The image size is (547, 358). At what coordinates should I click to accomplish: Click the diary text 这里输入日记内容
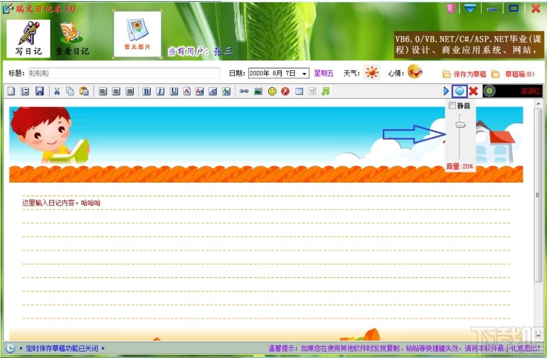(48, 203)
